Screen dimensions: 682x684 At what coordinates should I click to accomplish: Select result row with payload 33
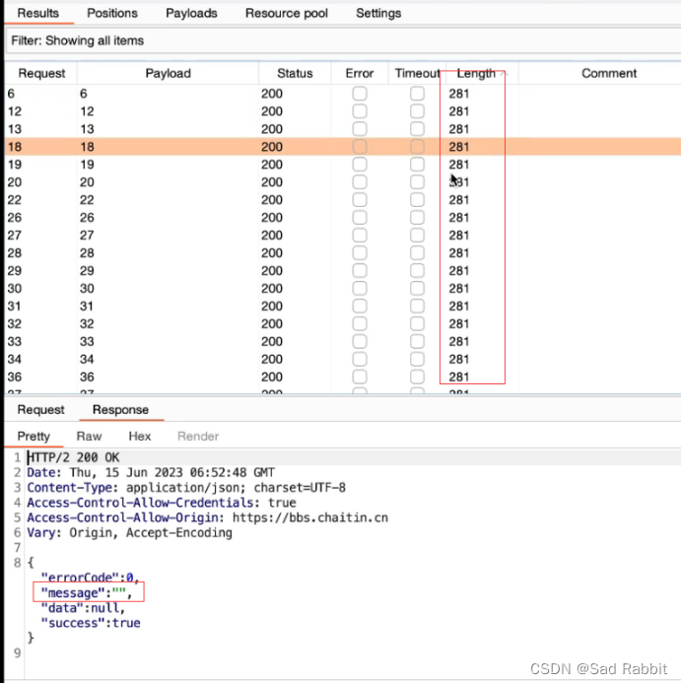[x=343, y=342]
